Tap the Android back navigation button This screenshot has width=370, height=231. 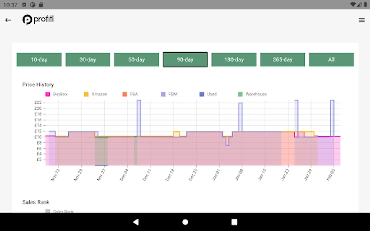pos(136,222)
